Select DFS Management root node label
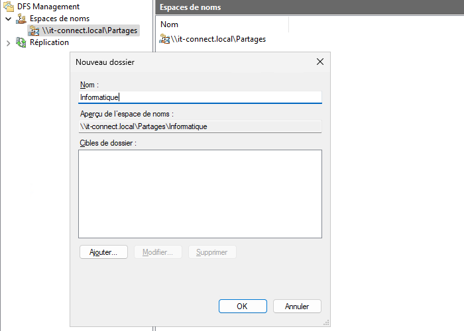Screen dimensions: 464x331 [x=48, y=7]
